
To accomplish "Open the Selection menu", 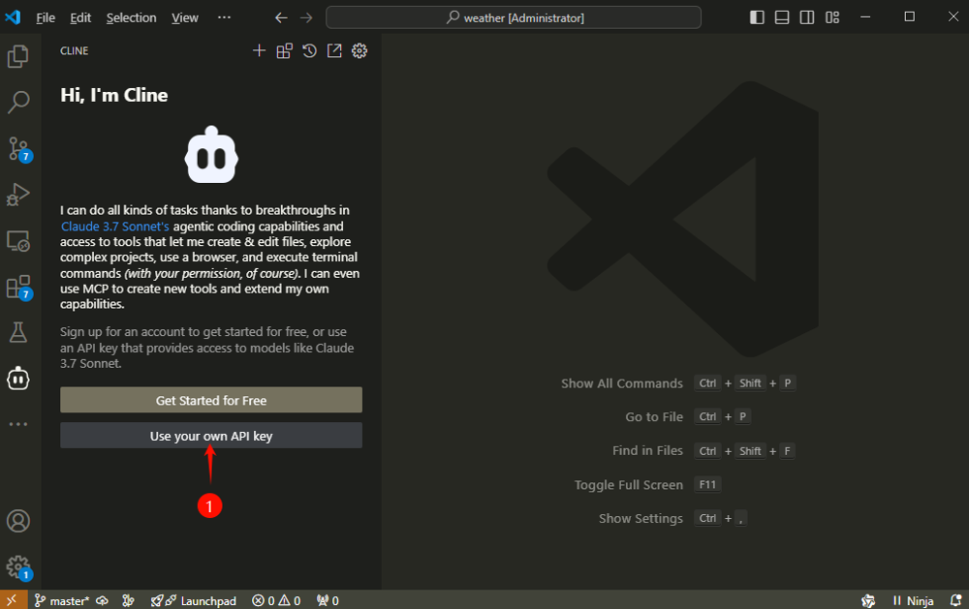I will point(131,17).
